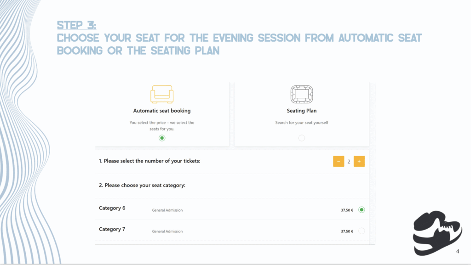471x265 pixels.
Task: Click the yellow armchair icon
Action: click(162, 94)
